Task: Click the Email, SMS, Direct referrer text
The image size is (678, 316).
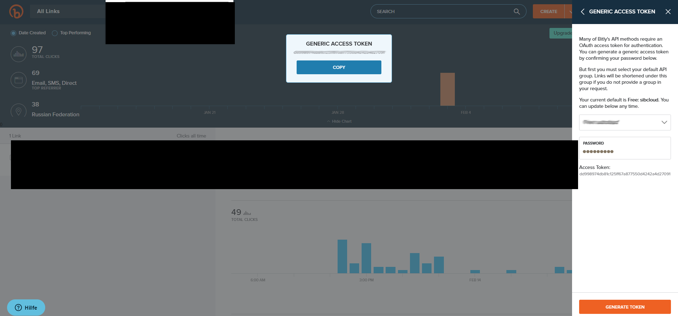Action: pos(54,83)
